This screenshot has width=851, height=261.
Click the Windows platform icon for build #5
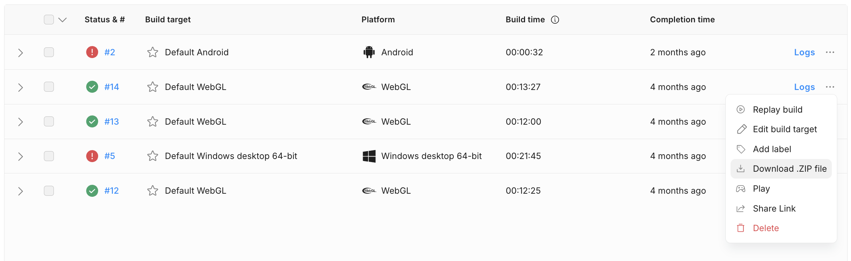click(370, 156)
